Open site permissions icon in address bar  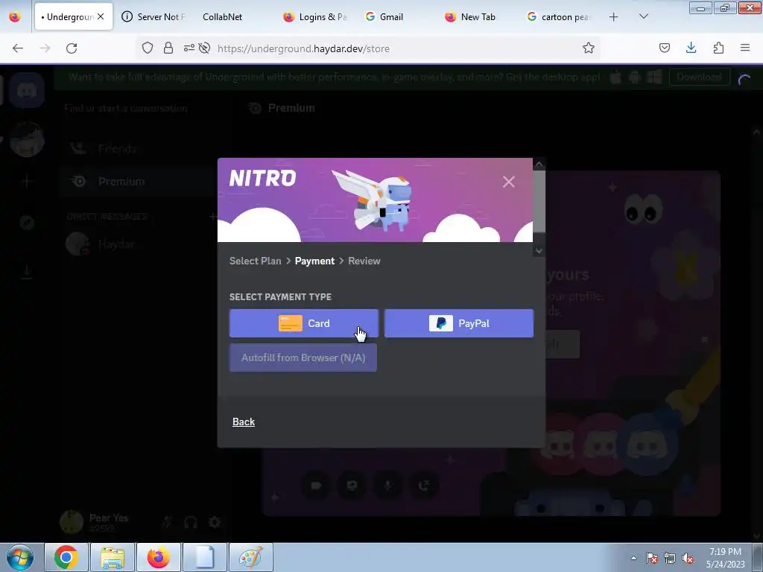(x=189, y=48)
